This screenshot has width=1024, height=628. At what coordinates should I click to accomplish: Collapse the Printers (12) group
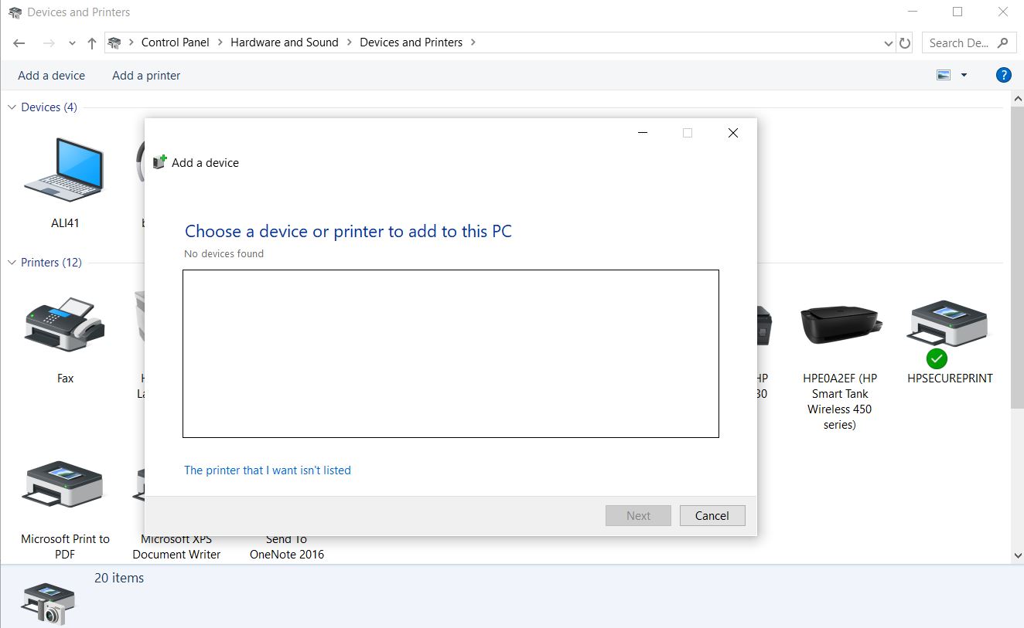click(12, 263)
